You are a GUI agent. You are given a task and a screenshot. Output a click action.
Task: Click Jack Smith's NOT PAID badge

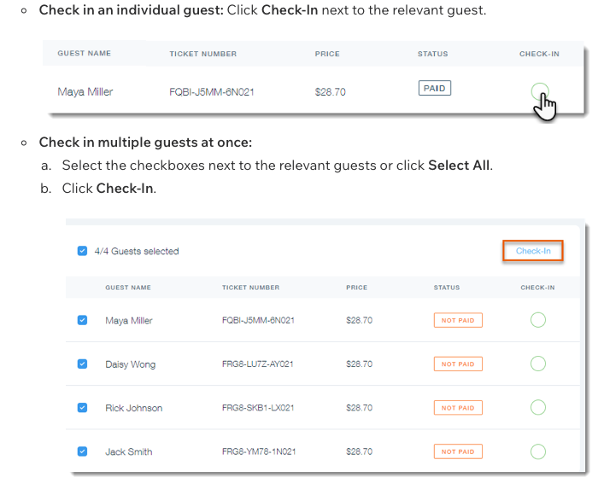458,451
